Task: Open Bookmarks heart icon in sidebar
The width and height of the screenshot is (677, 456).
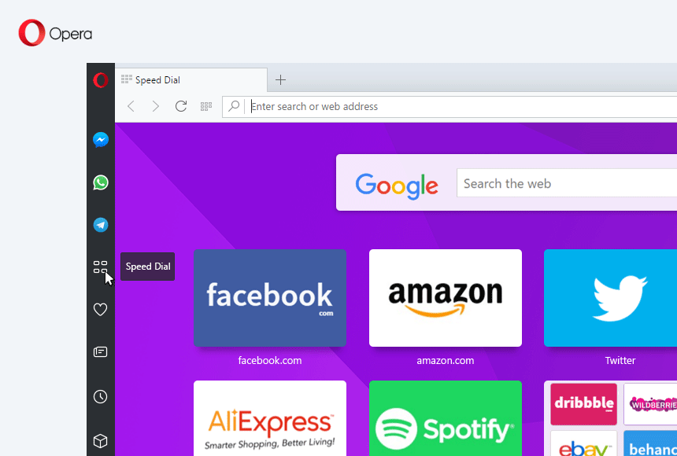Action: [100, 310]
